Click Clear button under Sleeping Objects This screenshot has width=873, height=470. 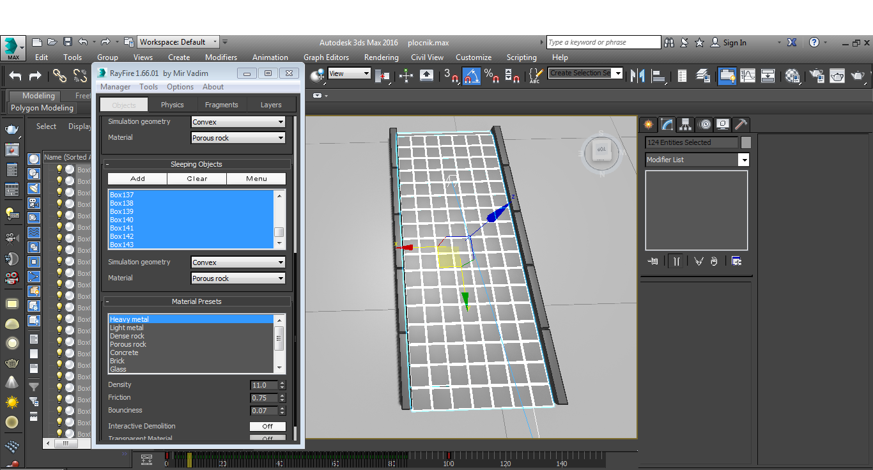pyautogui.click(x=197, y=179)
